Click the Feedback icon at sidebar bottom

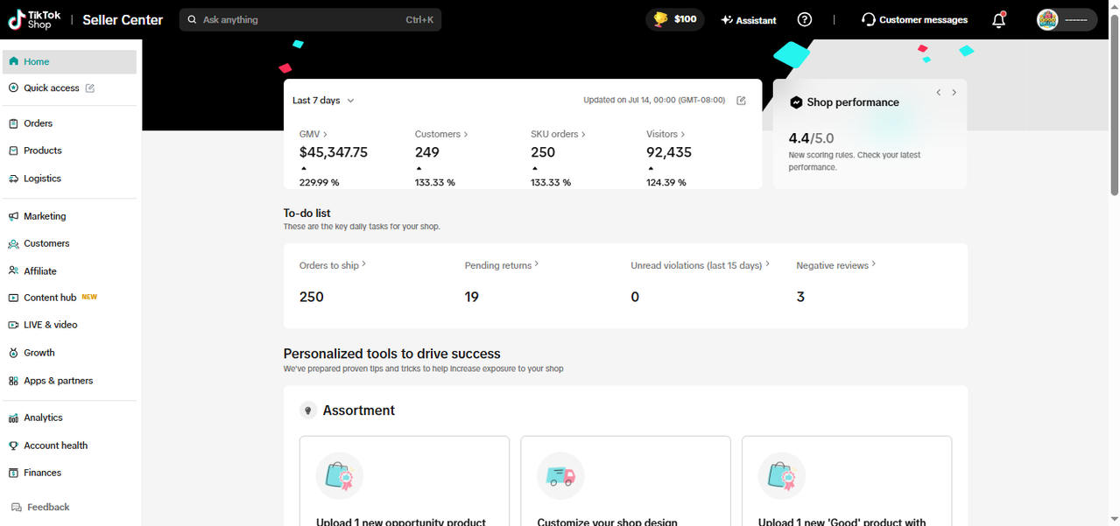coord(17,507)
